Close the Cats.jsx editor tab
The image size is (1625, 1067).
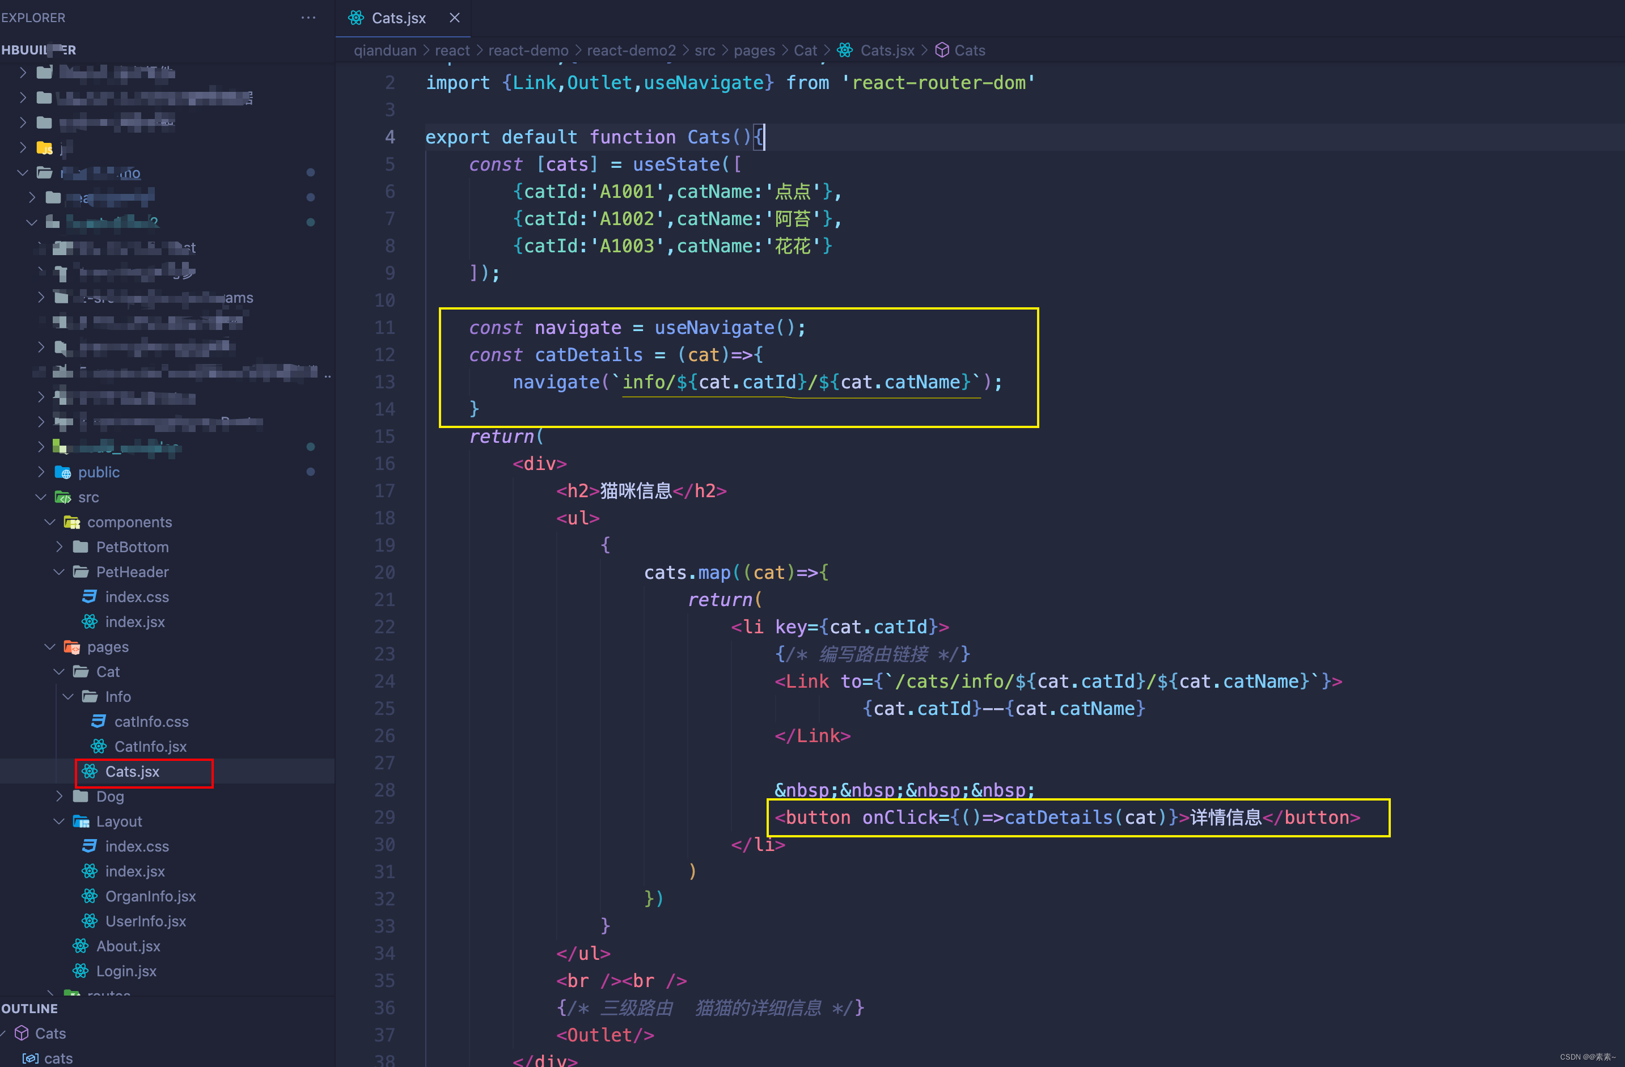[x=454, y=18]
